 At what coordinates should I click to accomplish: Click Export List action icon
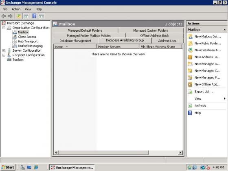190,92
